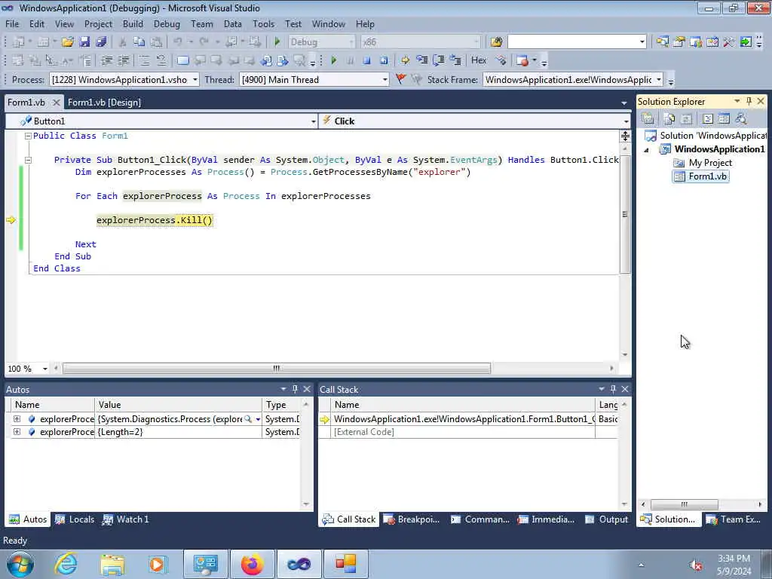Click the Open File toolbar icon

[x=67, y=42]
